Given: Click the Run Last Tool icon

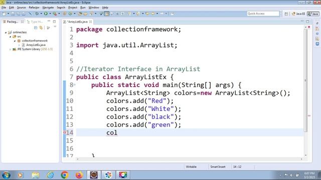Looking at the screenshot, I should (55, 13).
